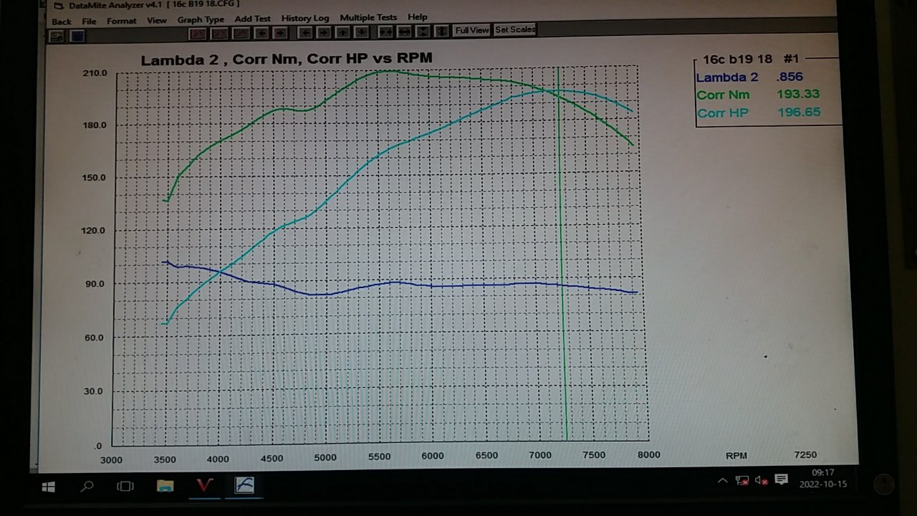Click the 196.65 Corr HP value
This screenshot has height=516, width=917.
799,112
